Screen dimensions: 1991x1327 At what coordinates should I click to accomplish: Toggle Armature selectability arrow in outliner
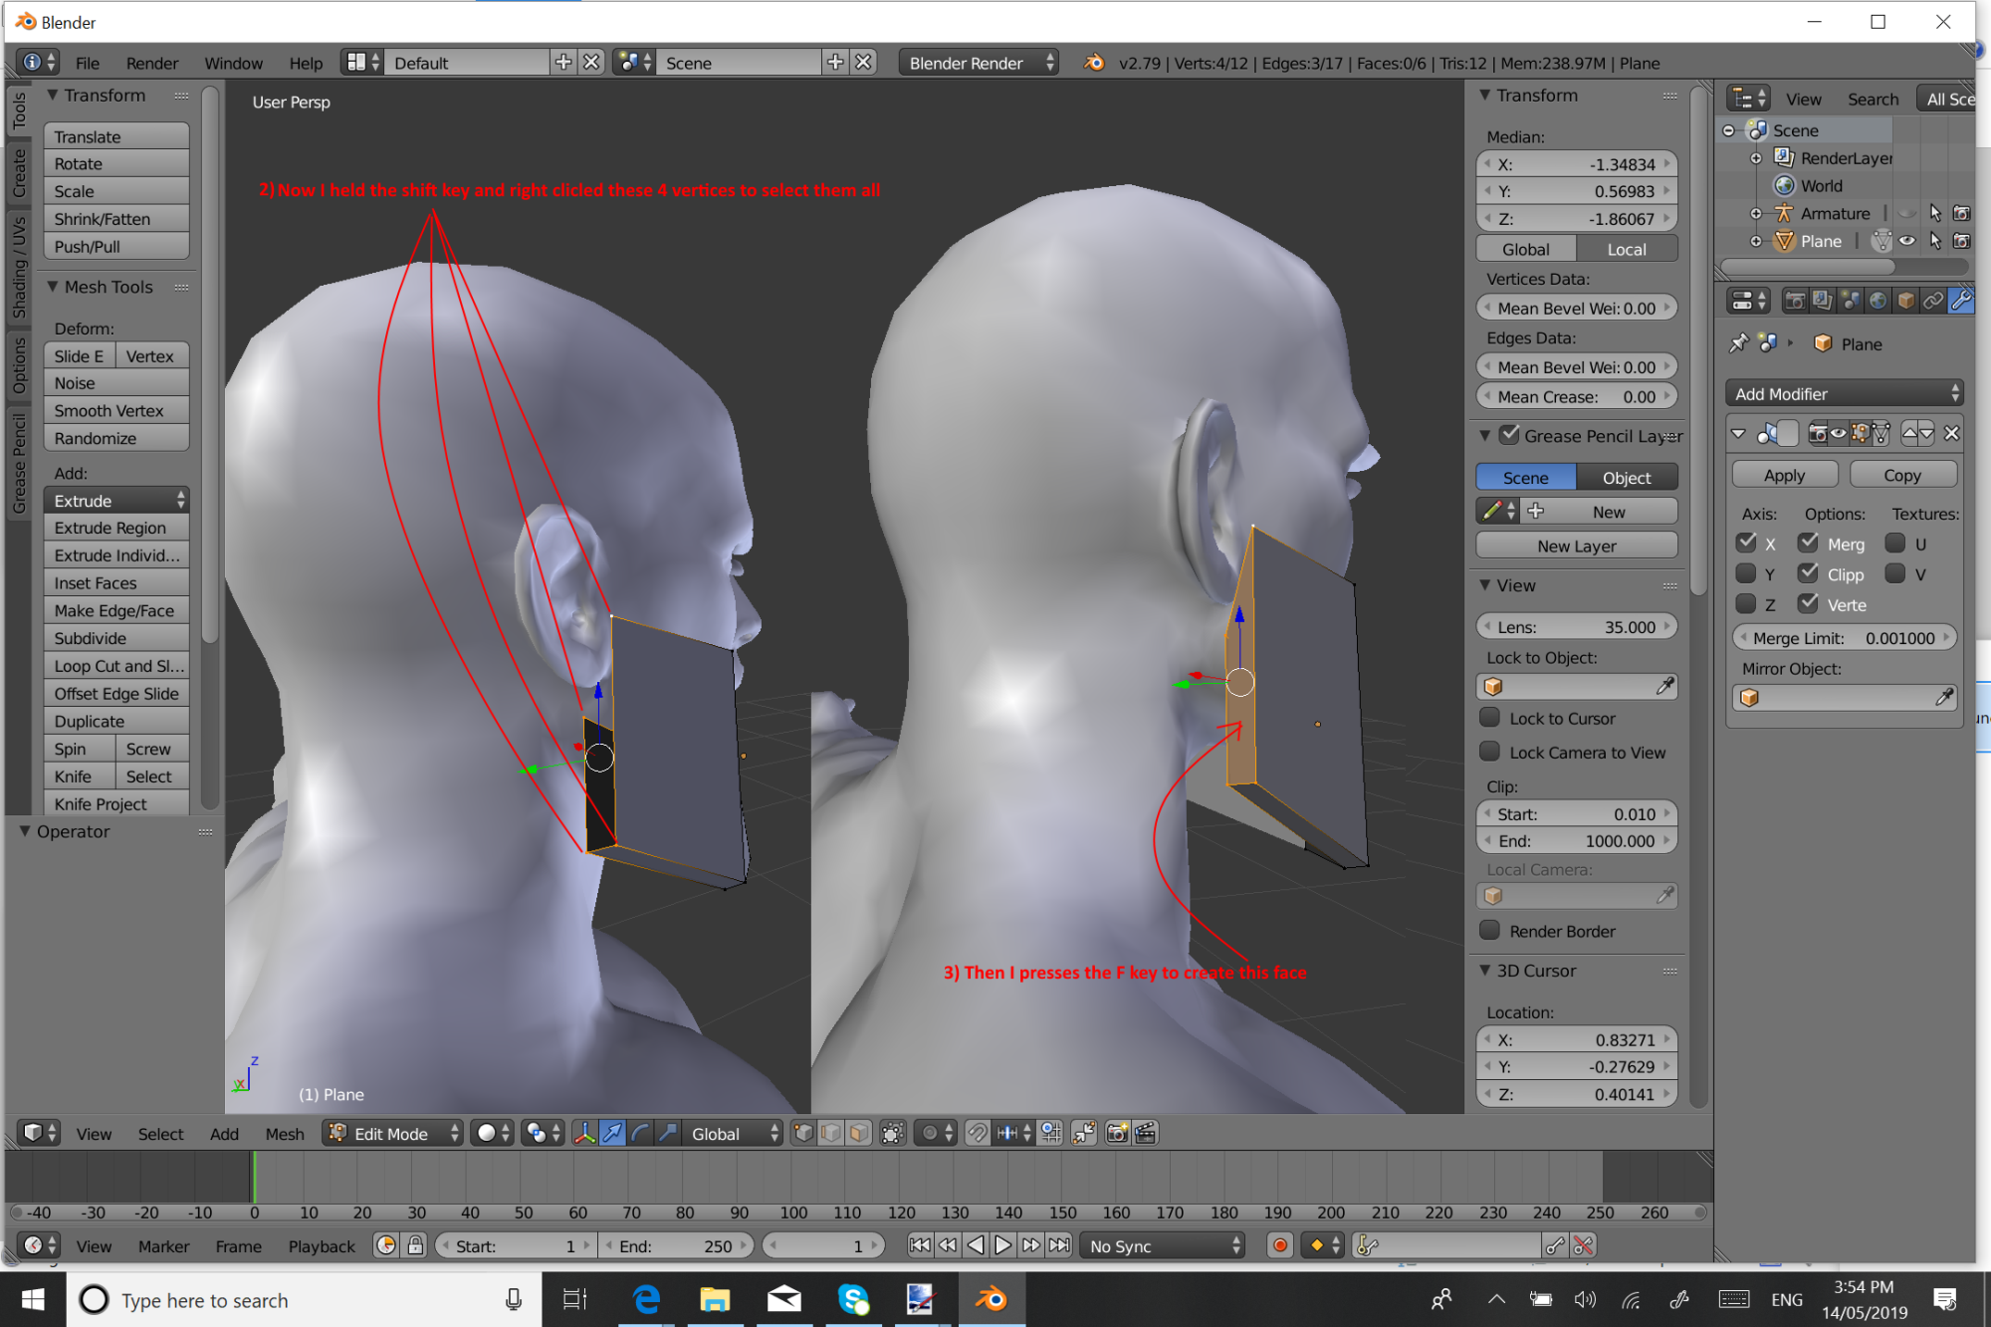tap(1935, 213)
